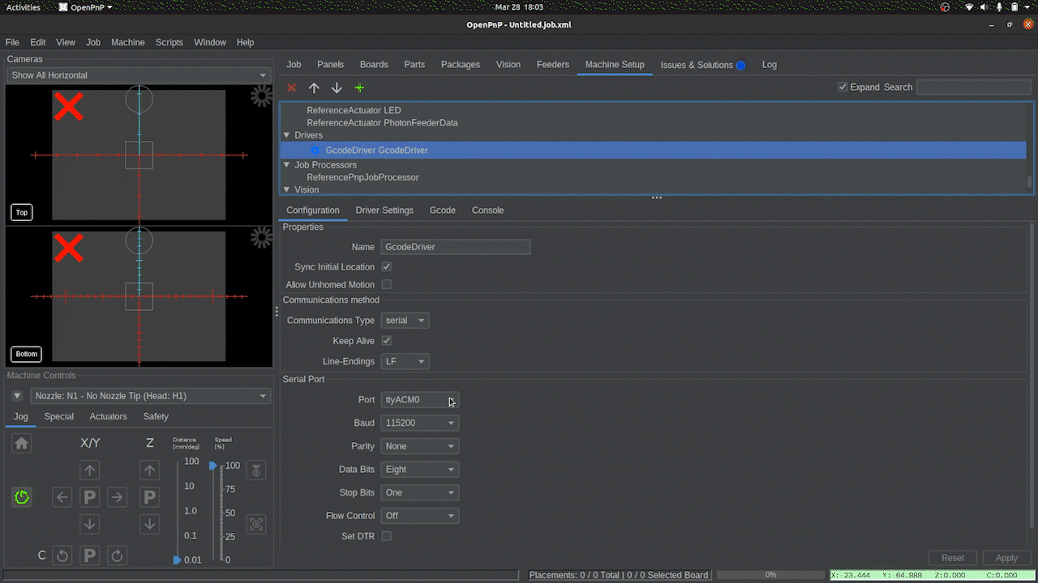Open the system network tray icon
Image resolution: width=1038 pixels, height=583 pixels.
969,7
